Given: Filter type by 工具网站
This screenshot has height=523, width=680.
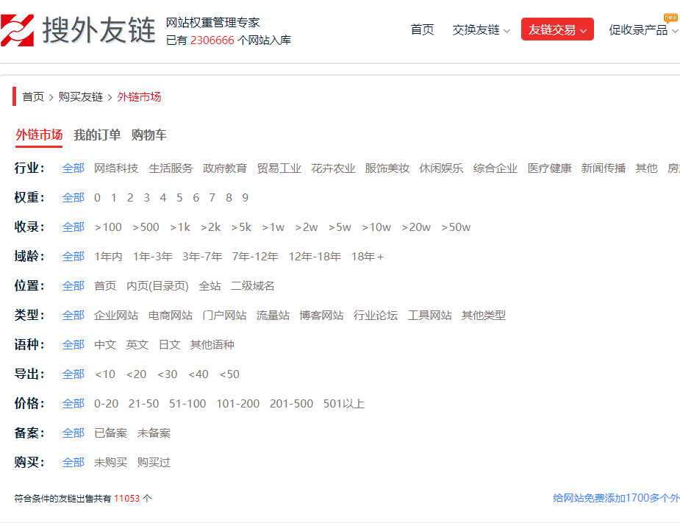Looking at the screenshot, I should point(430,316).
